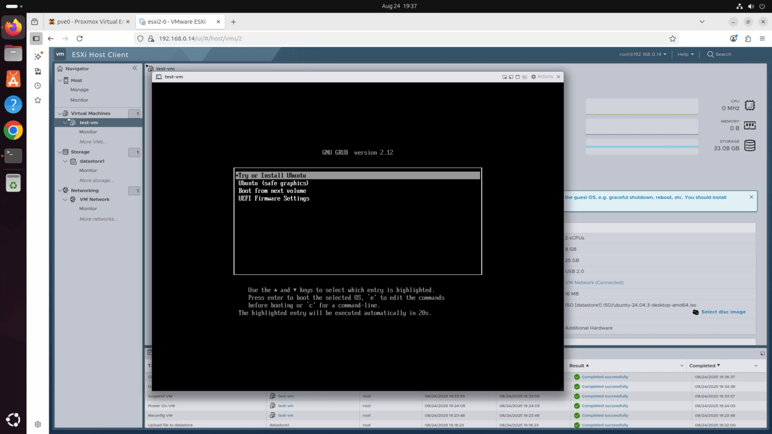Image resolution: width=772 pixels, height=434 pixels.
Task: Collapse the Networking tree node
Action: point(59,190)
